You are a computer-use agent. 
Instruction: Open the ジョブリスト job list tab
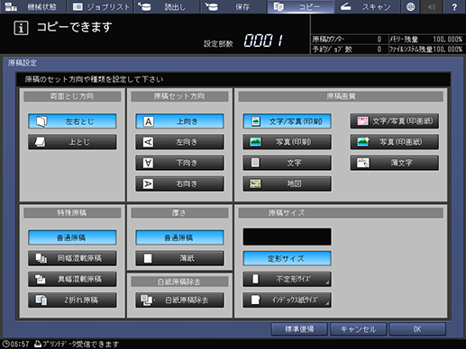(100, 6)
